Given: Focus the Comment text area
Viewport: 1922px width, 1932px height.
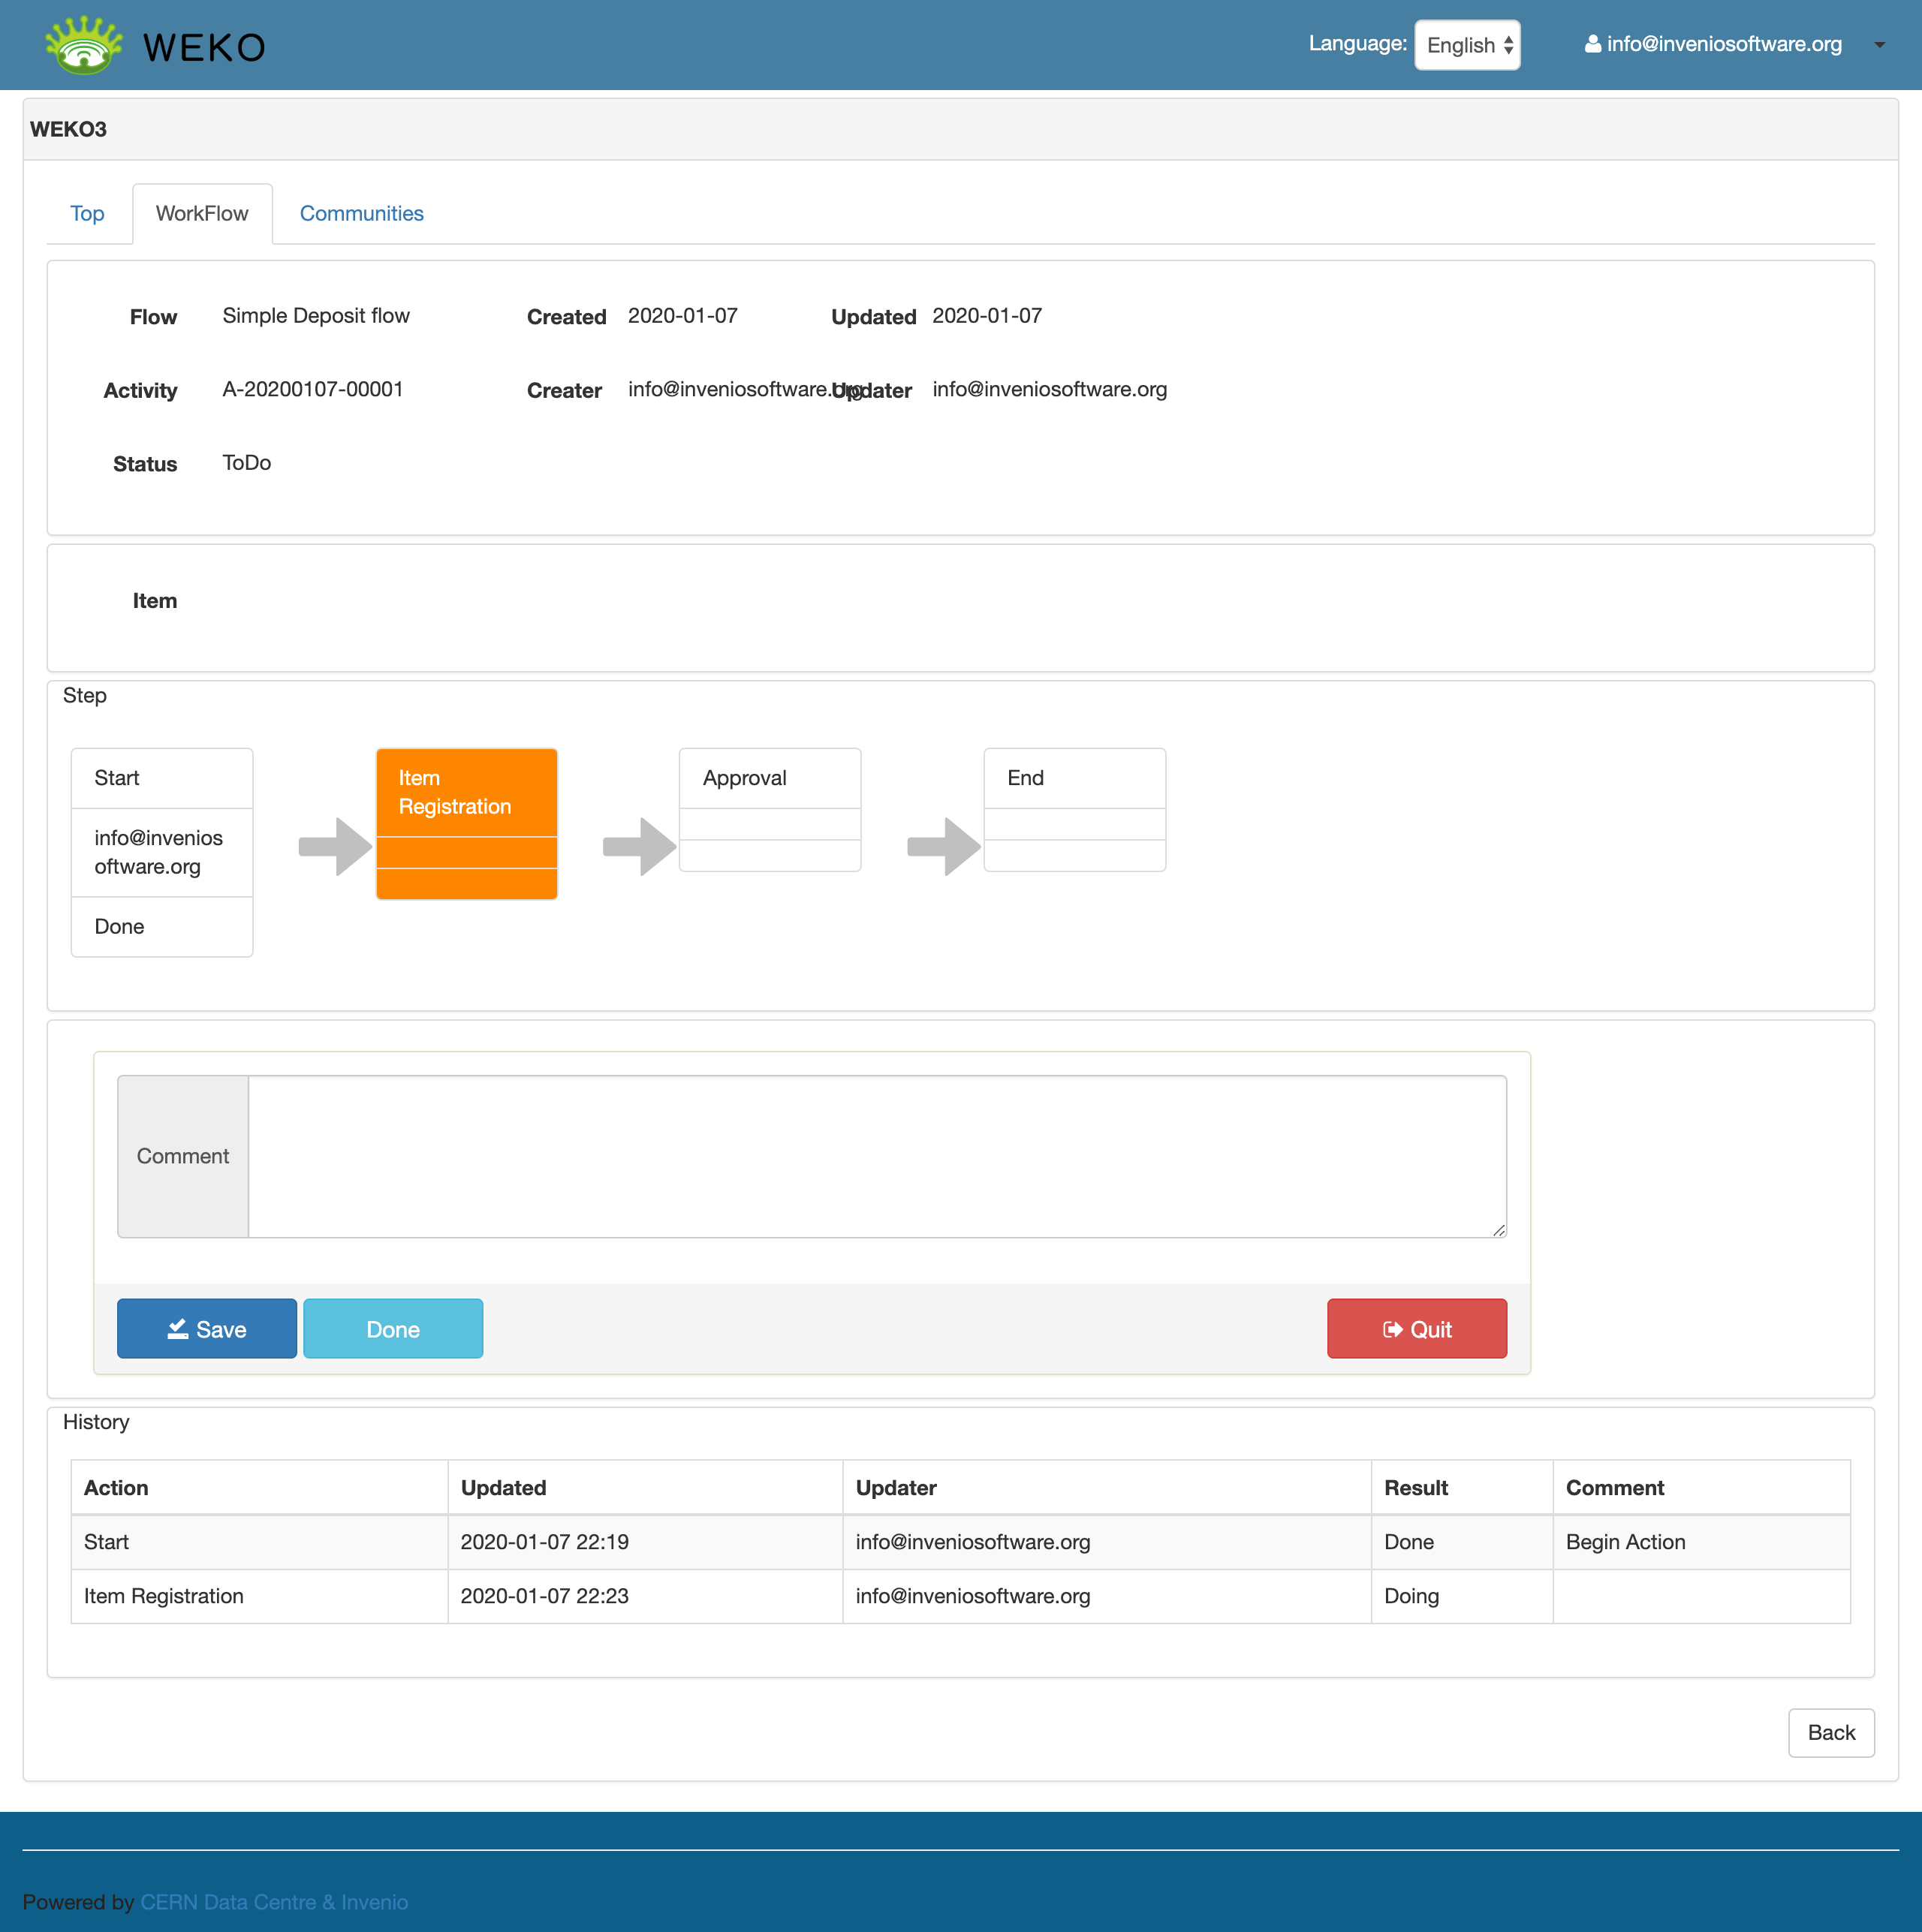Looking at the screenshot, I should (x=875, y=1155).
